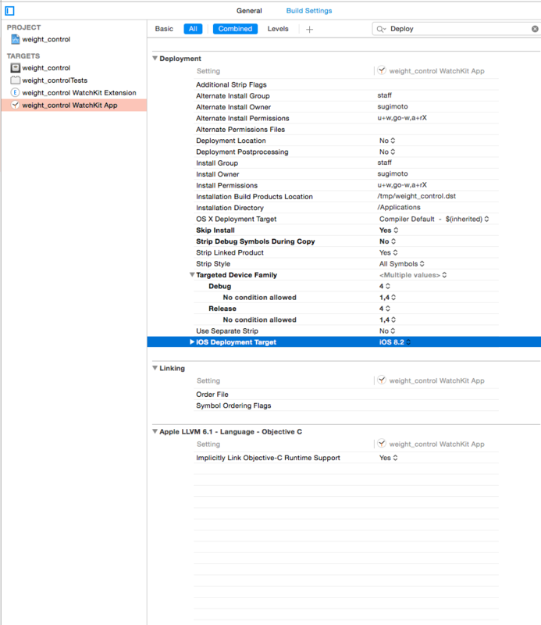This screenshot has height=625, width=541.
Task: Select weight_controlTests target row
Action: (x=74, y=80)
